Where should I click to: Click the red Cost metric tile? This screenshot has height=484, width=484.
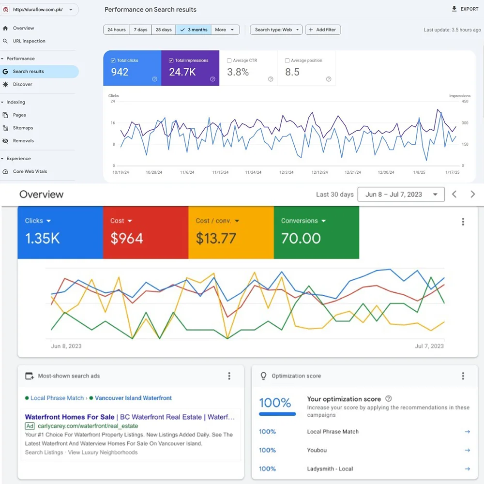(145, 232)
